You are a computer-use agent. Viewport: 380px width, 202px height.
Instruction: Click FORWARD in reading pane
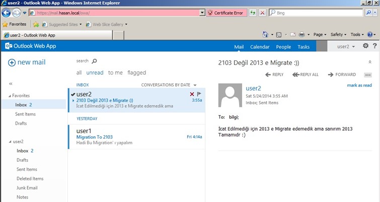pos(342,74)
